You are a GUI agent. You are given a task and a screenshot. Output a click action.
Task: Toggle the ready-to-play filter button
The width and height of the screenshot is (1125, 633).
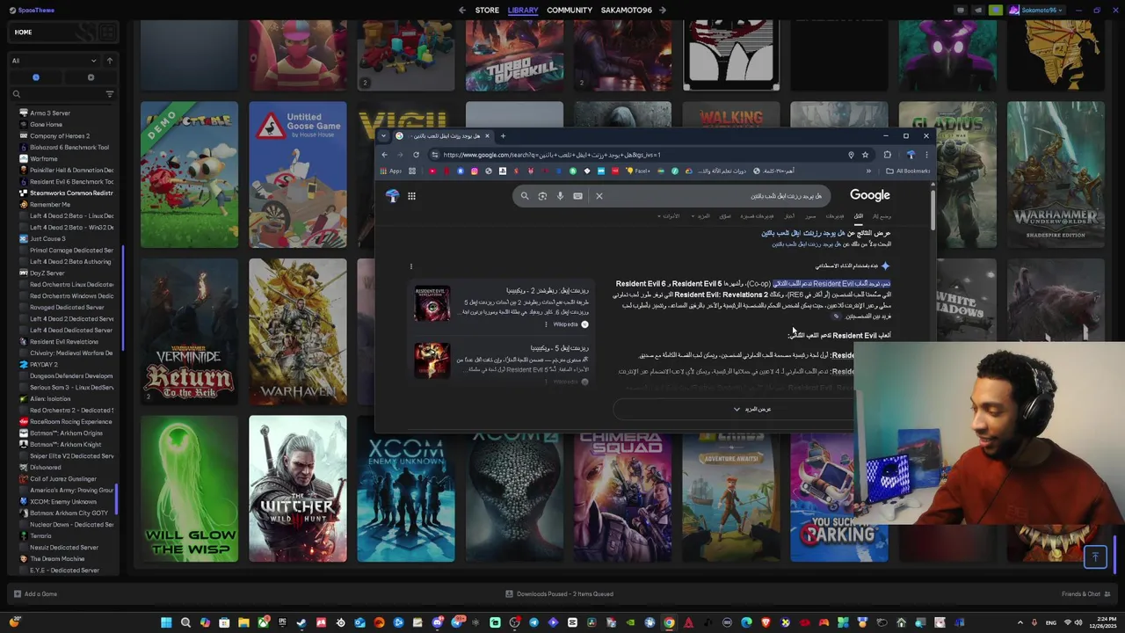click(91, 77)
